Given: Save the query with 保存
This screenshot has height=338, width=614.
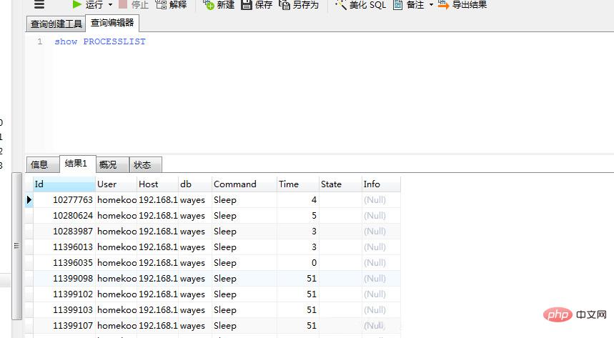Looking at the screenshot, I should 257,5.
